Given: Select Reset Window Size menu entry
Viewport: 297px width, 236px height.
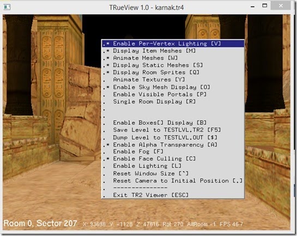Looking at the screenshot, I should coord(173,173).
